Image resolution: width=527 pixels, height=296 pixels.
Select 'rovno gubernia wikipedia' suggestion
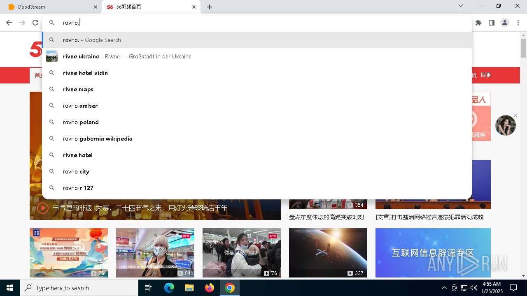257,139
